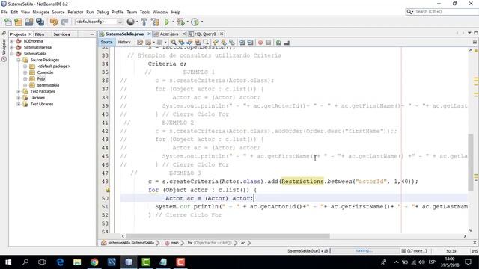
Task: Open the Refactor menu
Action: coord(76,12)
